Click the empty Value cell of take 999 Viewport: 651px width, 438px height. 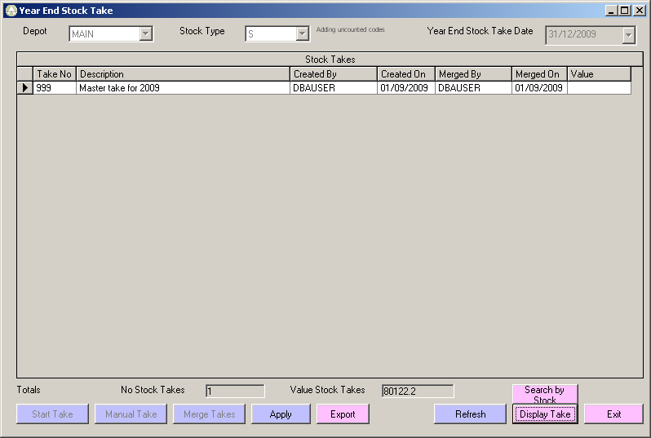(599, 87)
